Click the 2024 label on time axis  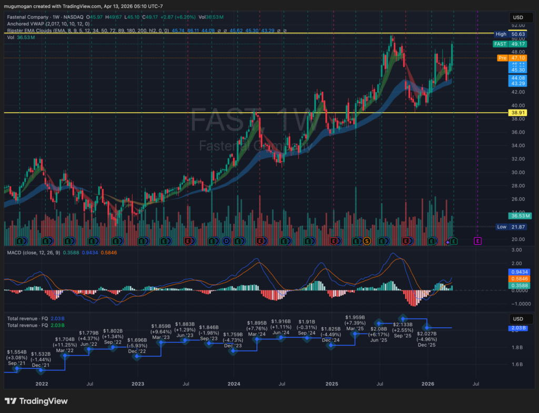[235, 385]
